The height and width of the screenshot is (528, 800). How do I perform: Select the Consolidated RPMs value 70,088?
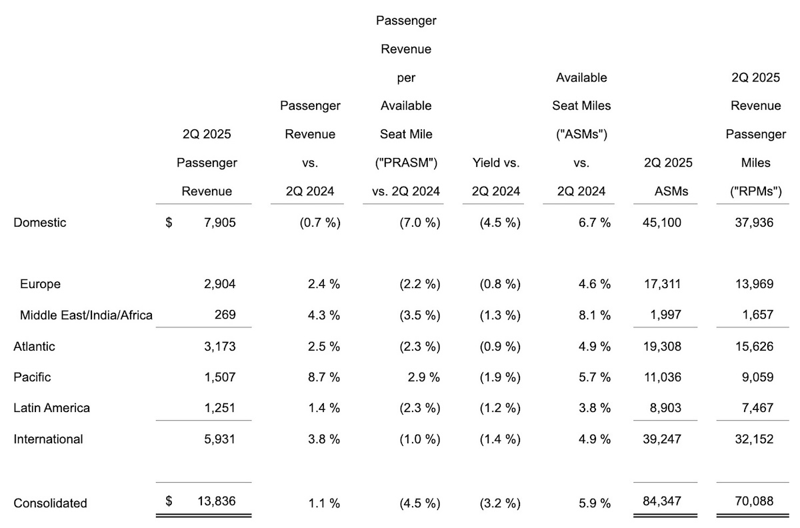(x=754, y=501)
